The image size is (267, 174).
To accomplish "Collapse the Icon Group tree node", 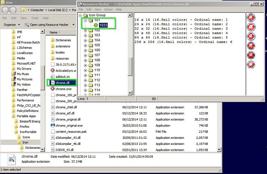I will pyautogui.click(x=80, y=16).
